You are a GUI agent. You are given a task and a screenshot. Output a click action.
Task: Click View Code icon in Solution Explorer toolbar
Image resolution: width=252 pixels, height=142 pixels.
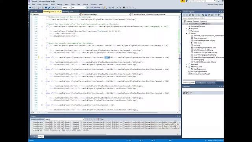click(x=216, y=15)
